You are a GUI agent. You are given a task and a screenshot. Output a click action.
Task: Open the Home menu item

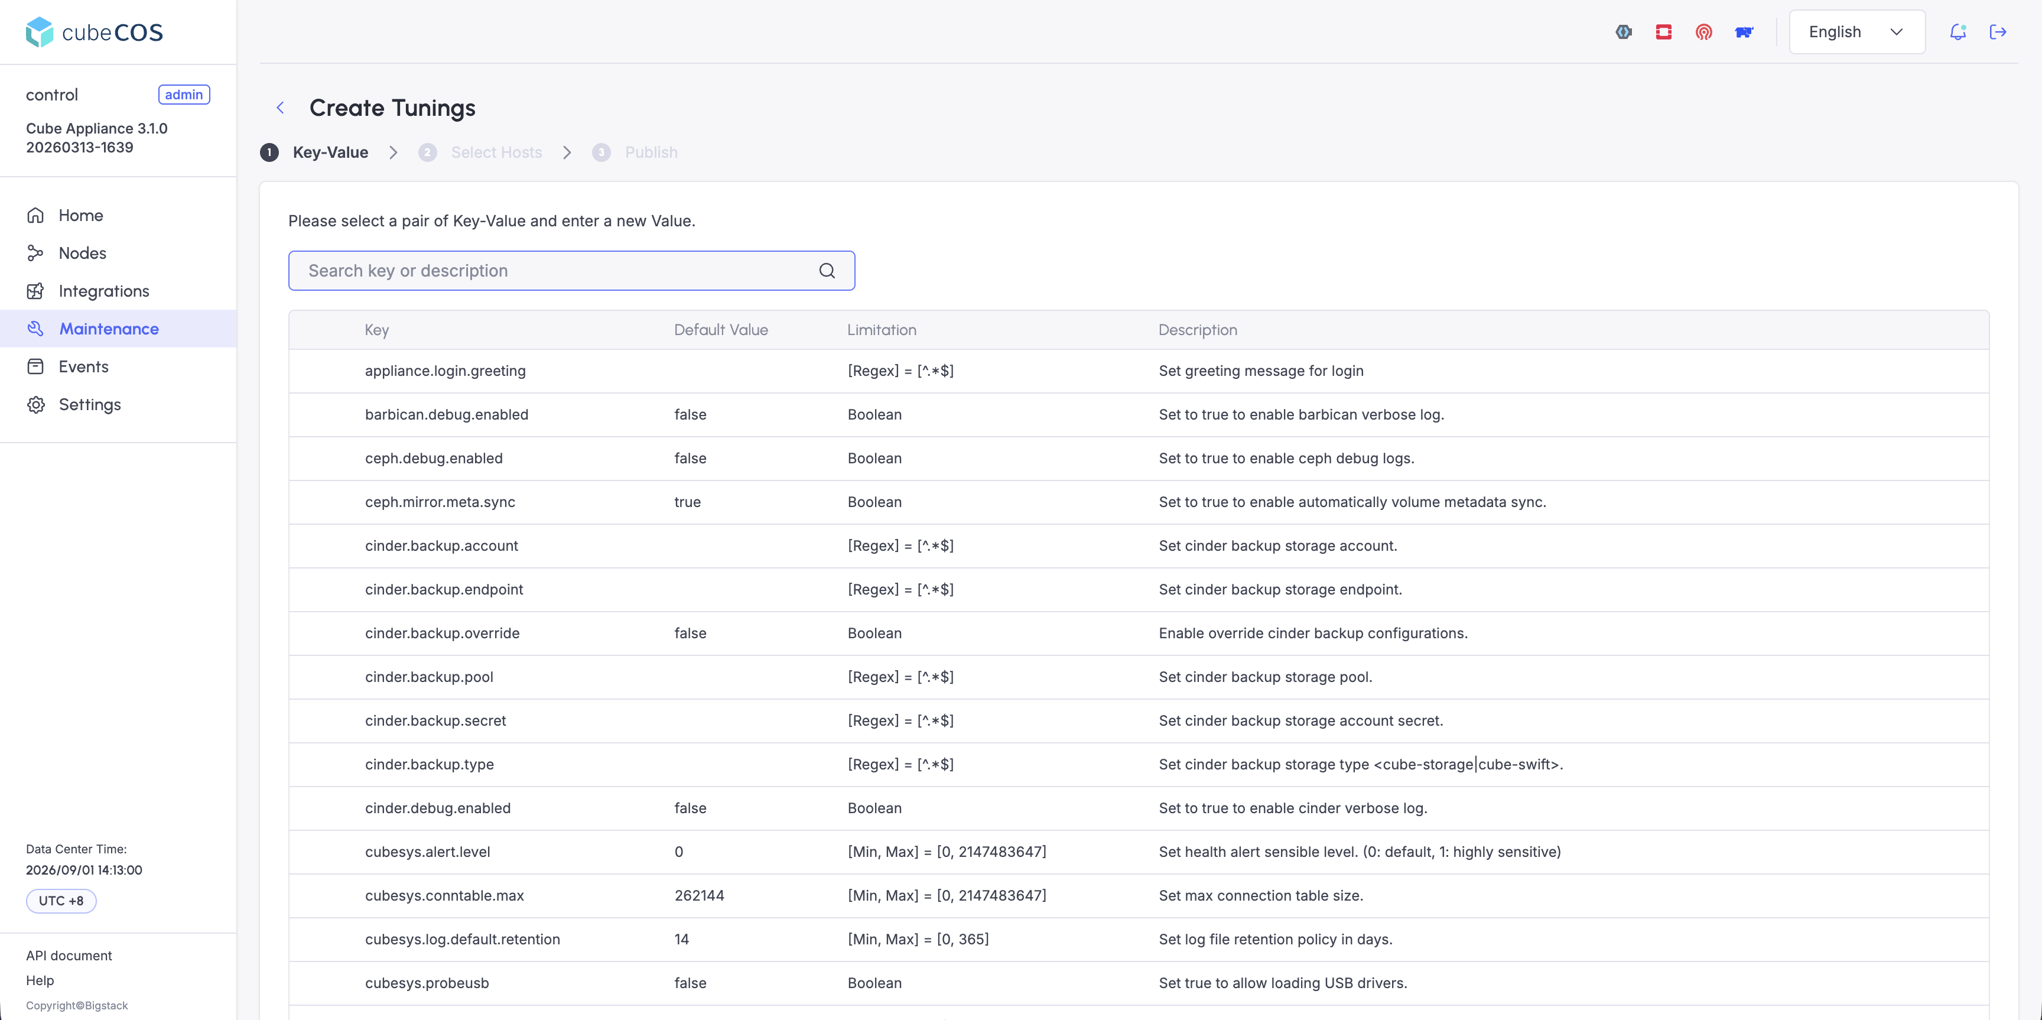point(118,216)
